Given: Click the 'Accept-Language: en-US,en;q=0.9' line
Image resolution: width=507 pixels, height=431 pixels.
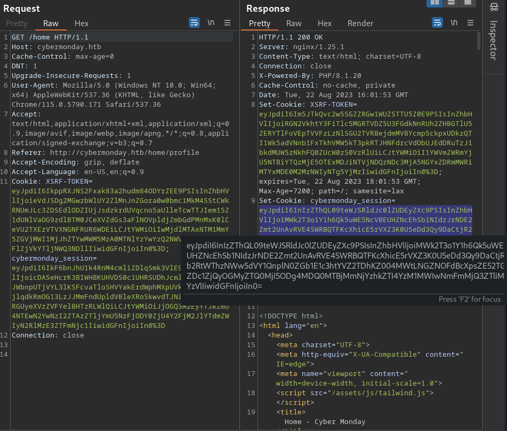Looking at the screenshot, I should (x=78, y=172).
